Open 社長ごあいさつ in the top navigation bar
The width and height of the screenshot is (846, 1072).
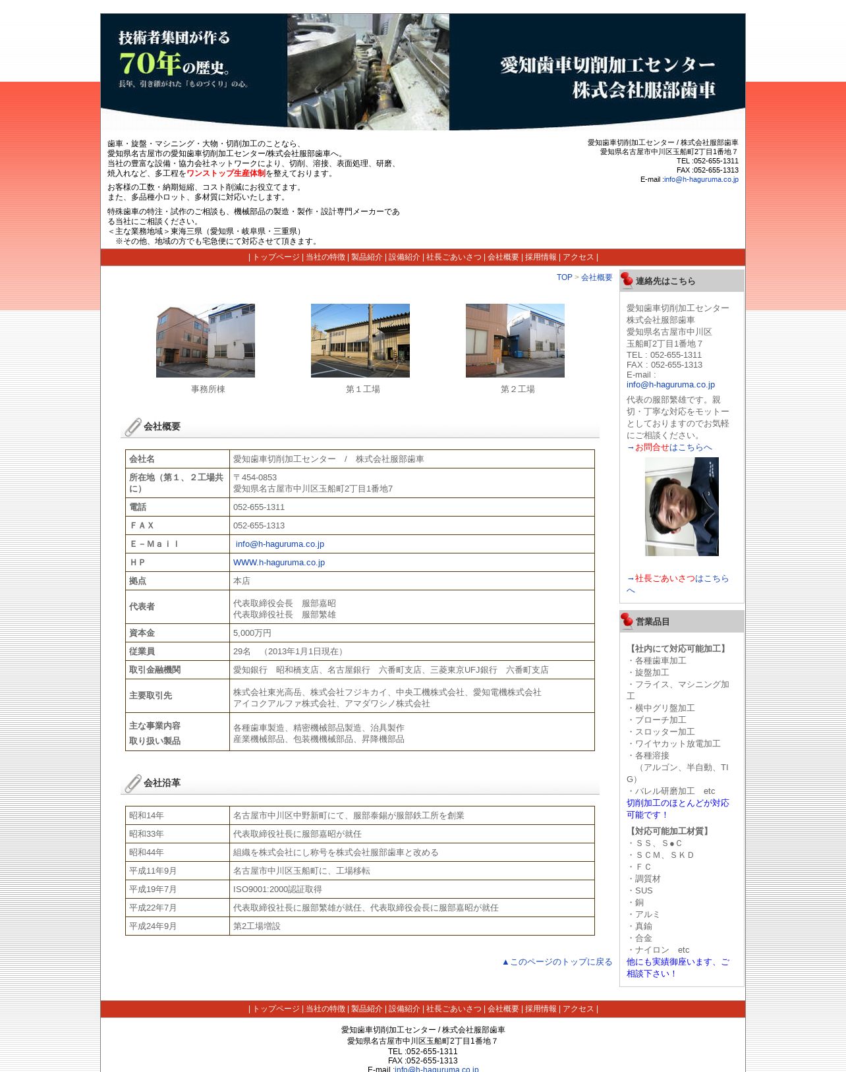point(453,257)
